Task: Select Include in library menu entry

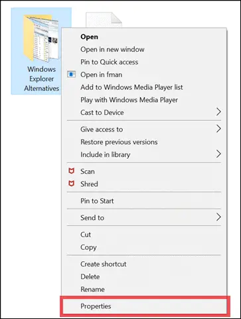Action: (x=144, y=154)
